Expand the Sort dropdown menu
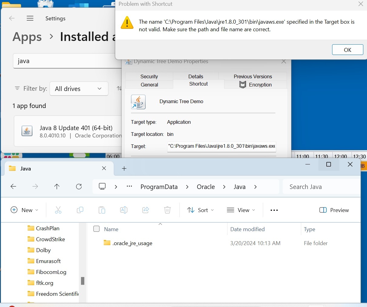The height and width of the screenshot is (307, 367). tap(200, 210)
